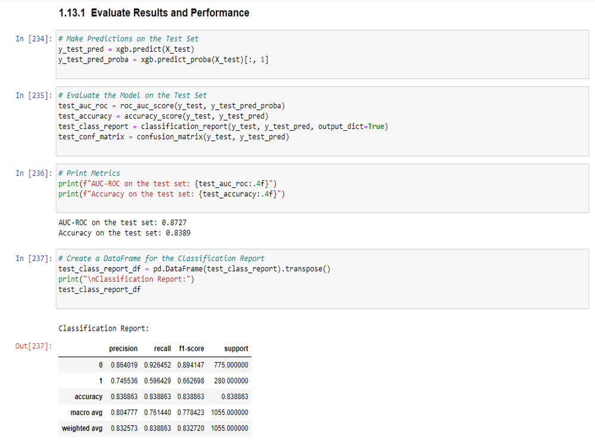This screenshot has height=446, width=595.
Task: Select code cell In [237] classification report DataFrame
Action: pyautogui.click(x=322, y=279)
